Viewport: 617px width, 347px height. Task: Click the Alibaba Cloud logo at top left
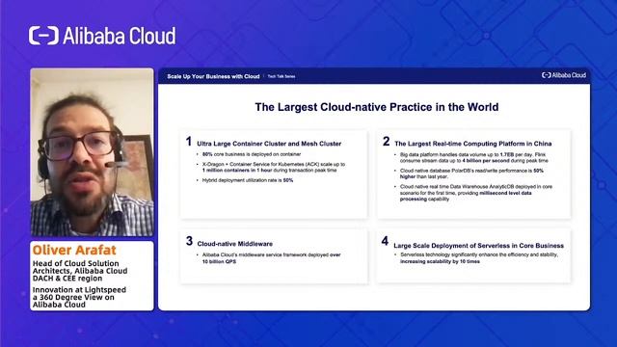point(102,36)
